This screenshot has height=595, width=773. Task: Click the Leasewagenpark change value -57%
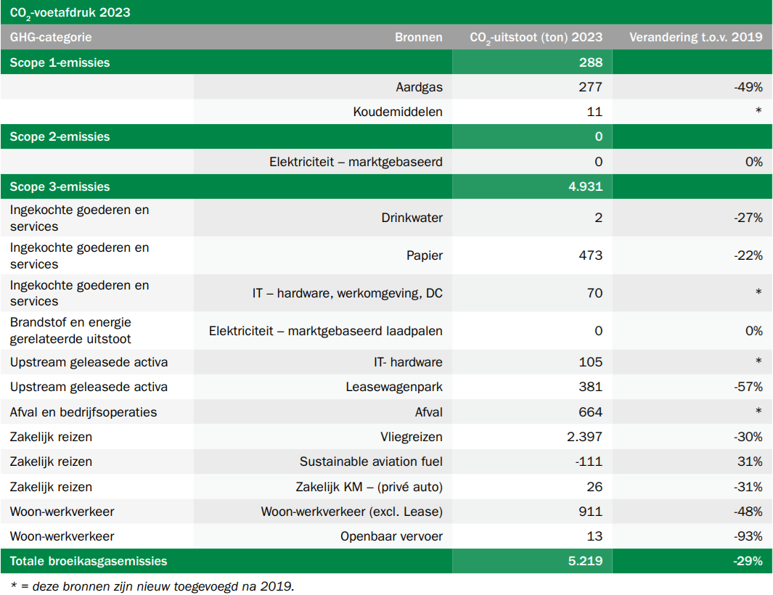pos(748,387)
